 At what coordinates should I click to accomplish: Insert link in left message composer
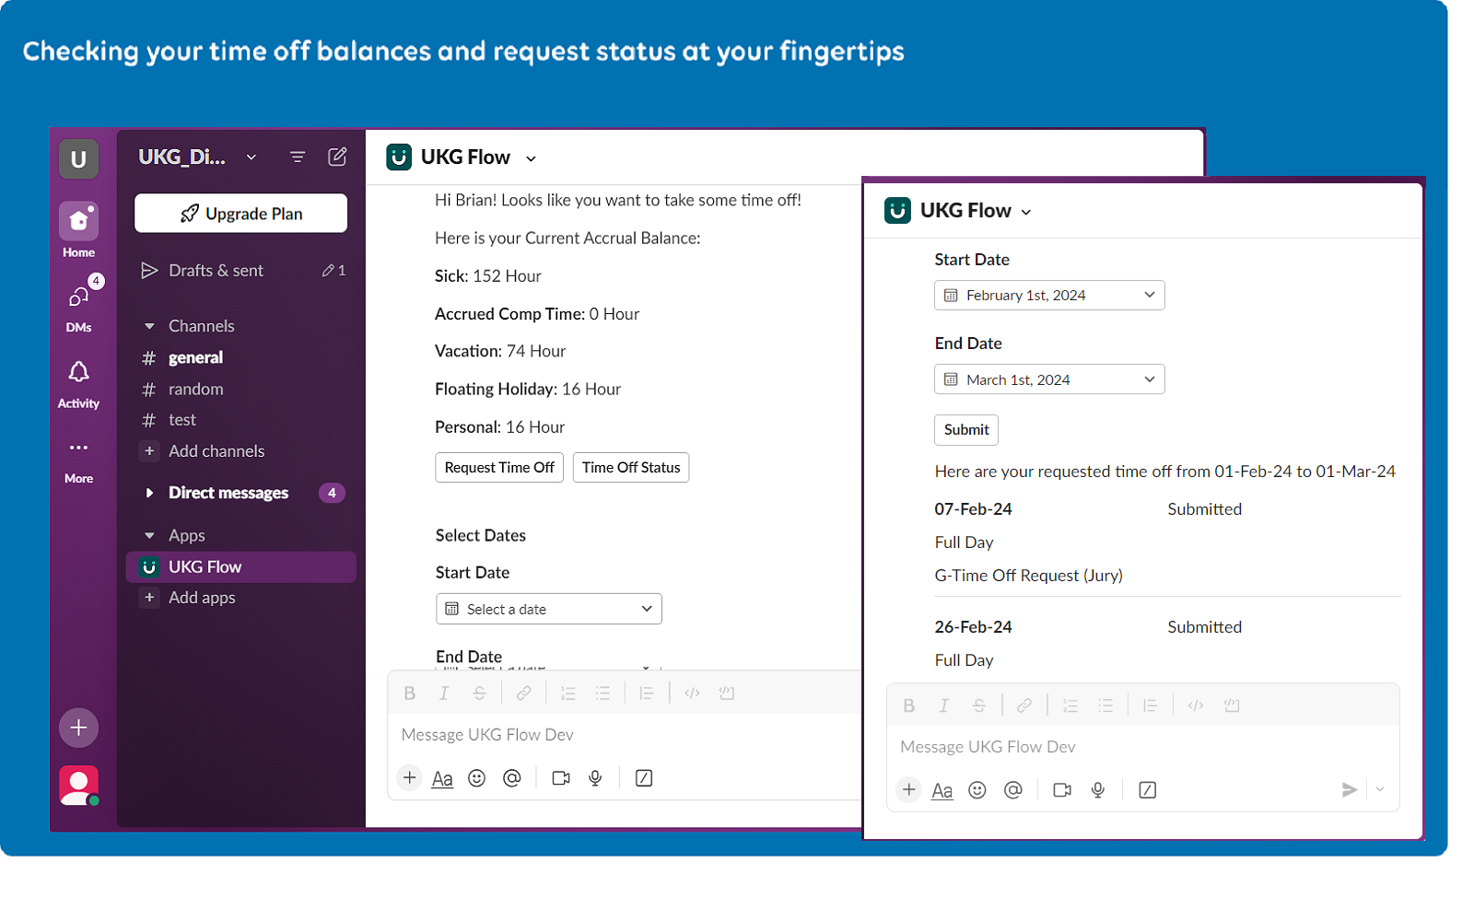click(x=523, y=694)
